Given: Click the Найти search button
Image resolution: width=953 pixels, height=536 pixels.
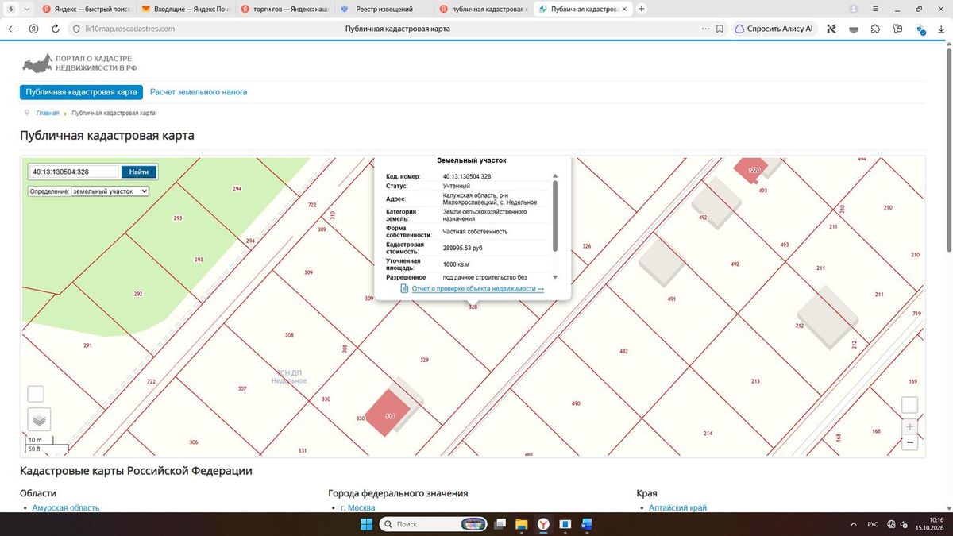Looking at the screenshot, I should point(139,172).
